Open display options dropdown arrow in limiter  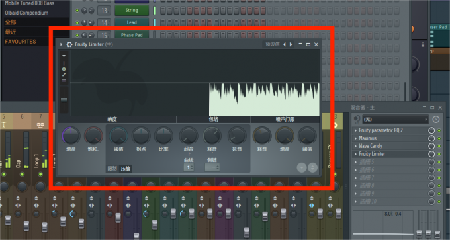64,56
